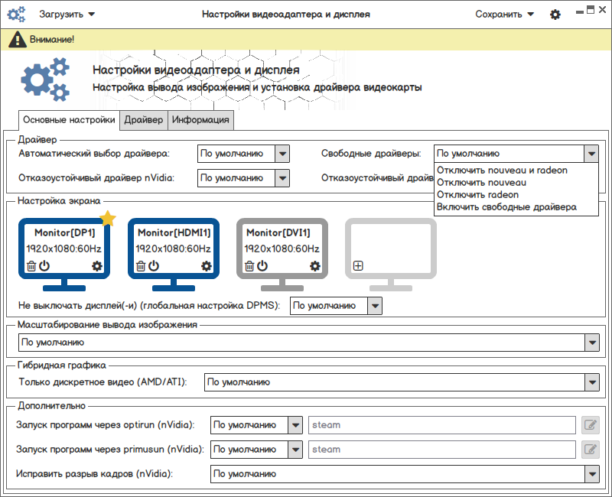Add new monitor with plus icon
The width and height of the screenshot is (612, 497).
click(358, 266)
